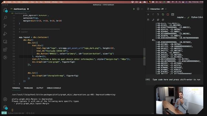
Task: Open the Accounts menu icon
Action: 5,99
